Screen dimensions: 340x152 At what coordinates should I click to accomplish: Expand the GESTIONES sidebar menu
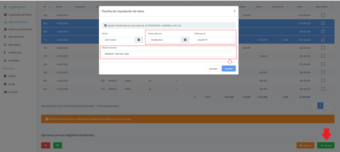click(15, 45)
